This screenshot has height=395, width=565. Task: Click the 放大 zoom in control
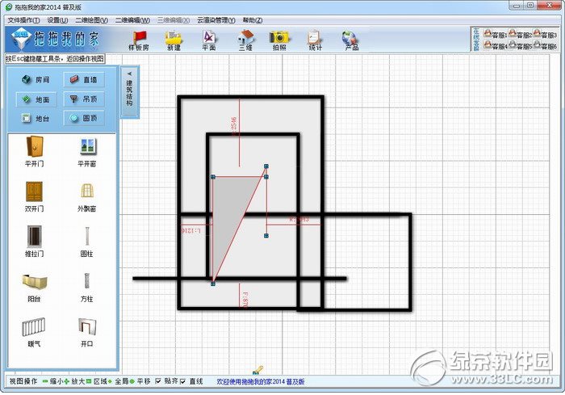(x=74, y=381)
